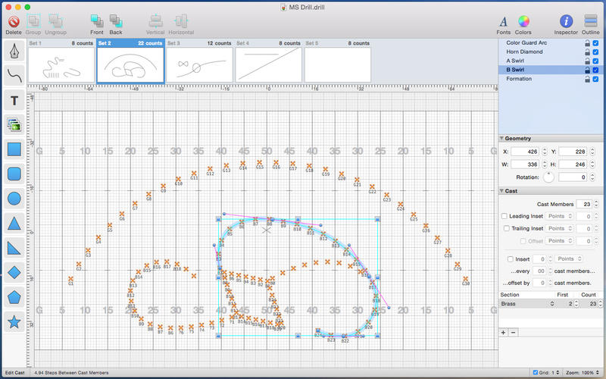Image resolution: width=606 pixels, height=379 pixels.
Task: Bring selection to Front
Action: pyautogui.click(x=96, y=22)
